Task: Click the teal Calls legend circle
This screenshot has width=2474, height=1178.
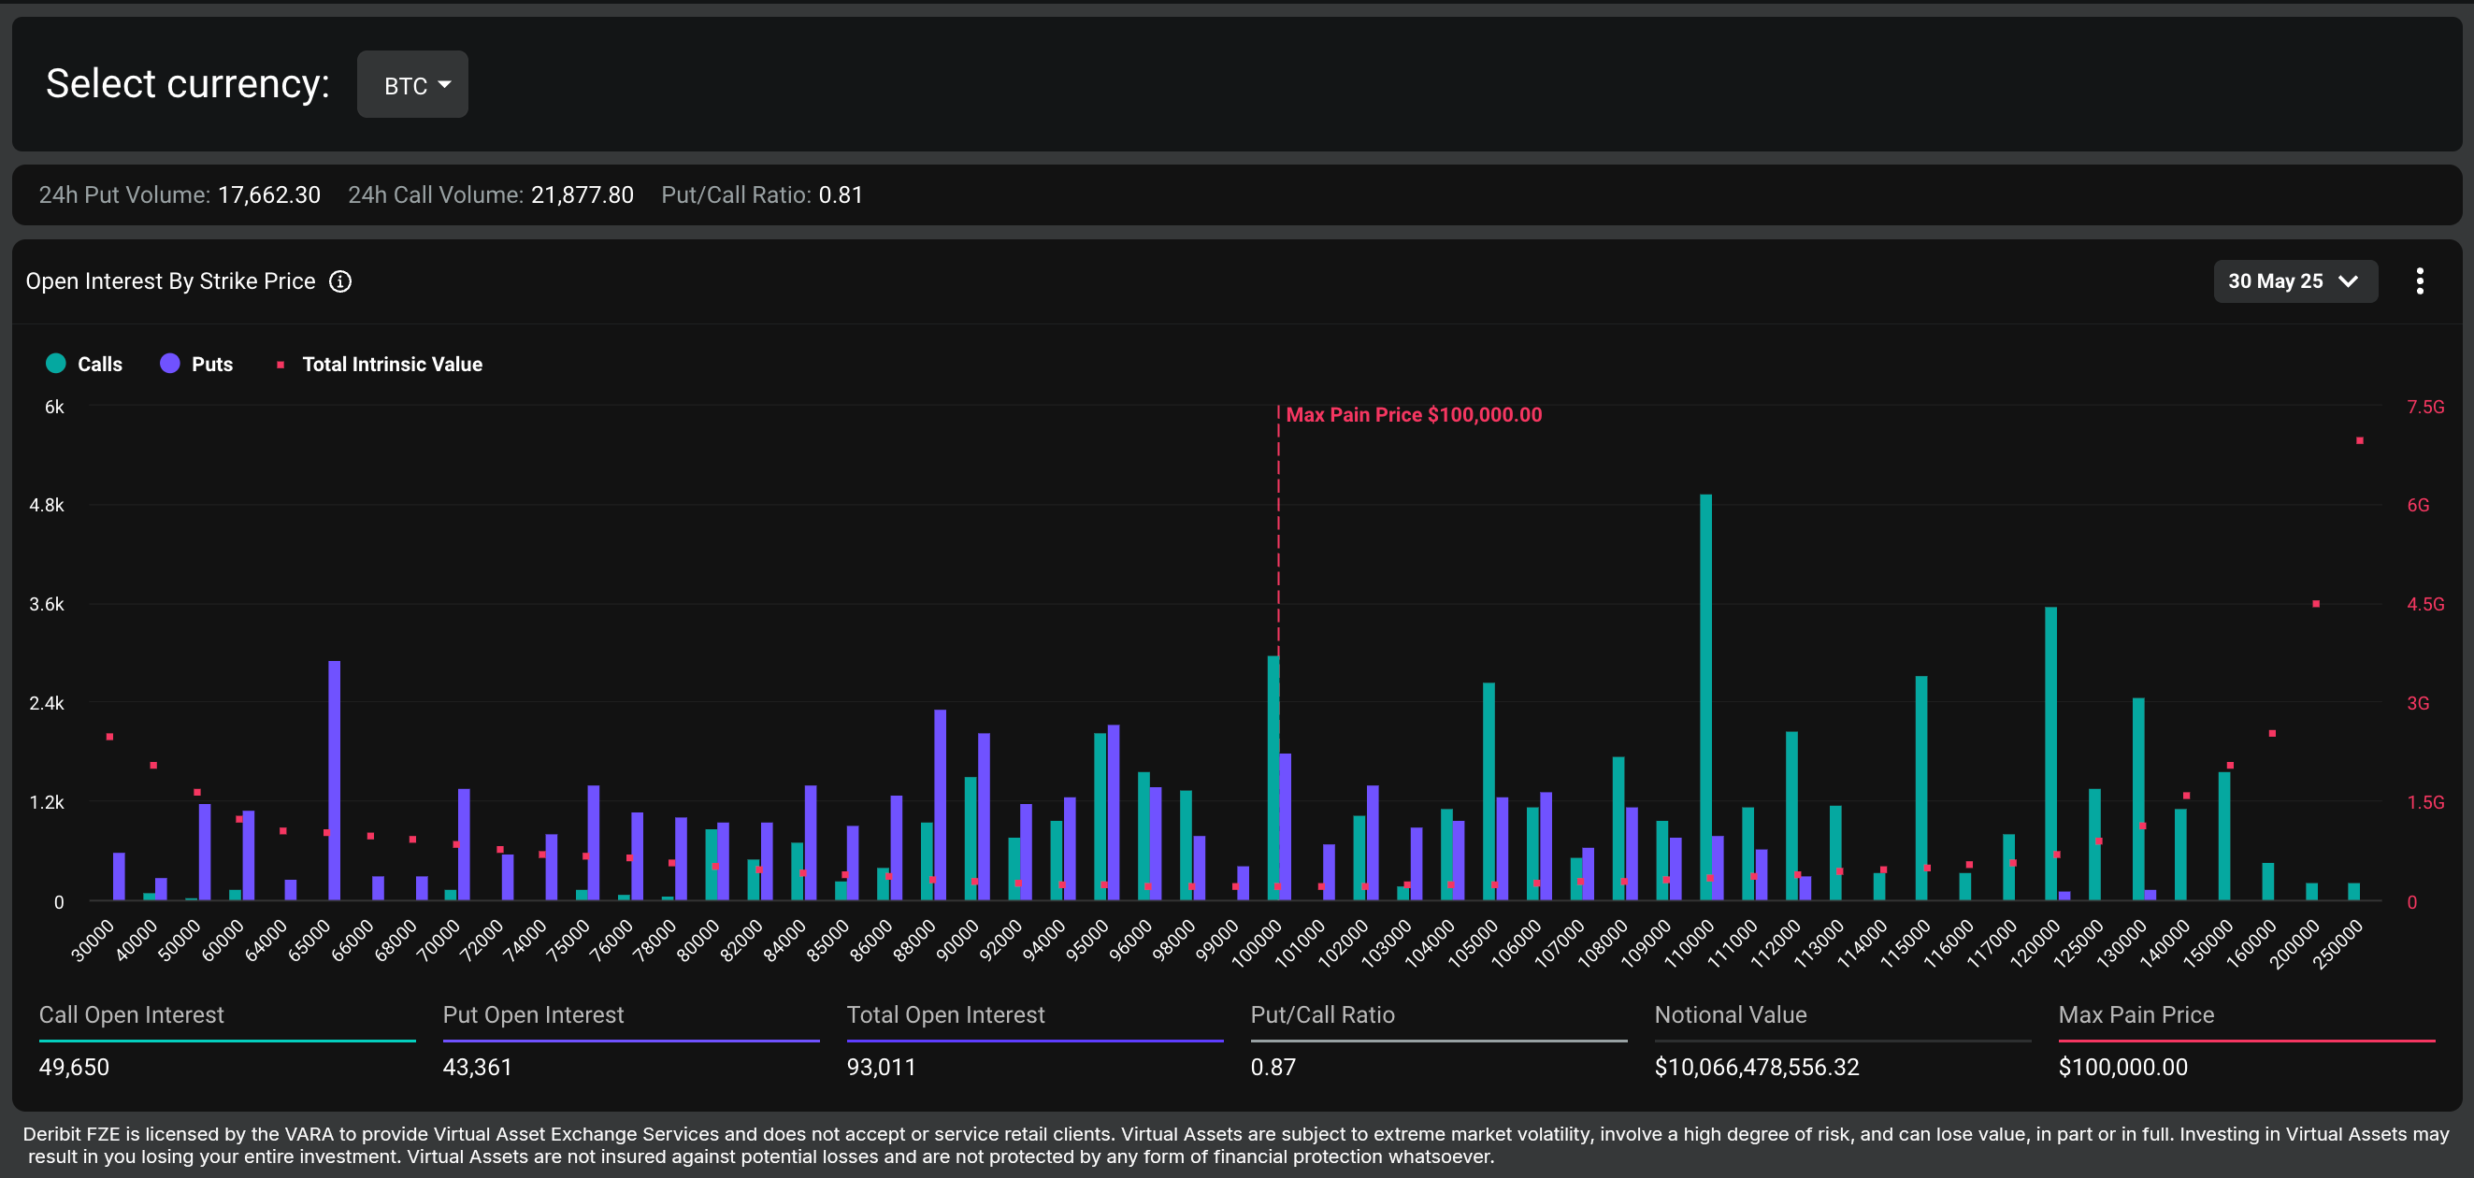Action: click(x=56, y=363)
